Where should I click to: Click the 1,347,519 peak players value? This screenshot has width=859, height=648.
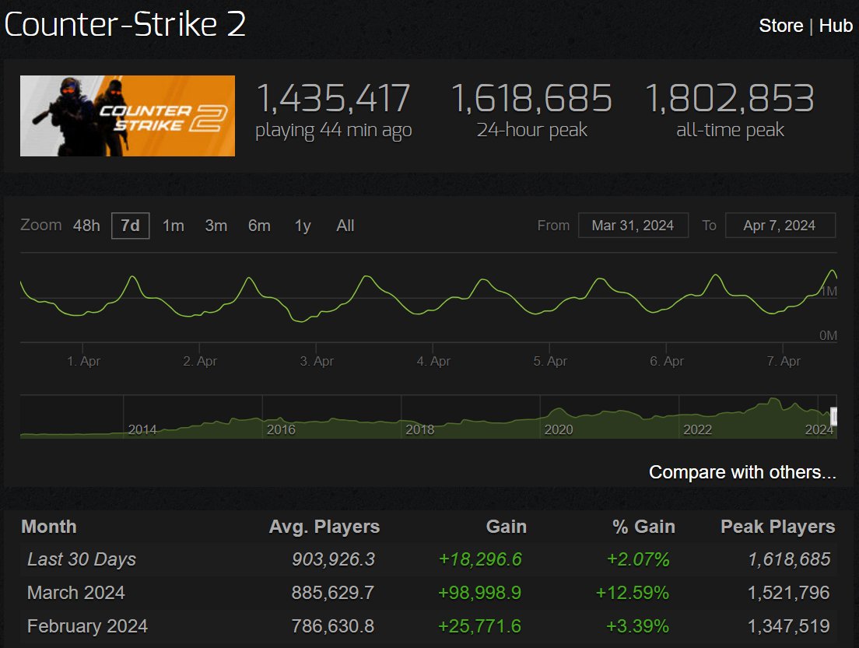click(789, 626)
